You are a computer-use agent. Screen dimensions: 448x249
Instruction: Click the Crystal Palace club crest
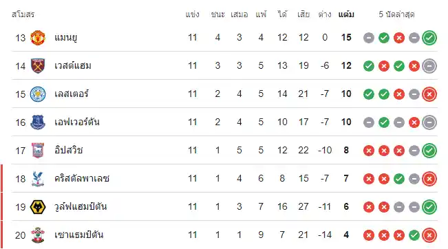tap(38, 179)
